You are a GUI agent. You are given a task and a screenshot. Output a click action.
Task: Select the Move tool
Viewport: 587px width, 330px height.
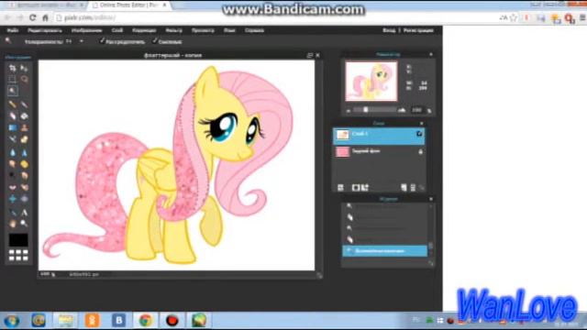point(25,68)
